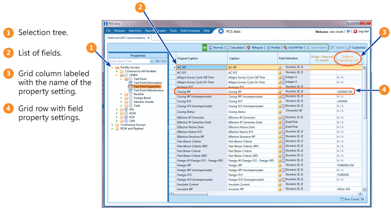Click calculated icon in Allegro Survey Cycle Off Time row
Viewport: 391px width, 209px height.
[x=284, y=77]
